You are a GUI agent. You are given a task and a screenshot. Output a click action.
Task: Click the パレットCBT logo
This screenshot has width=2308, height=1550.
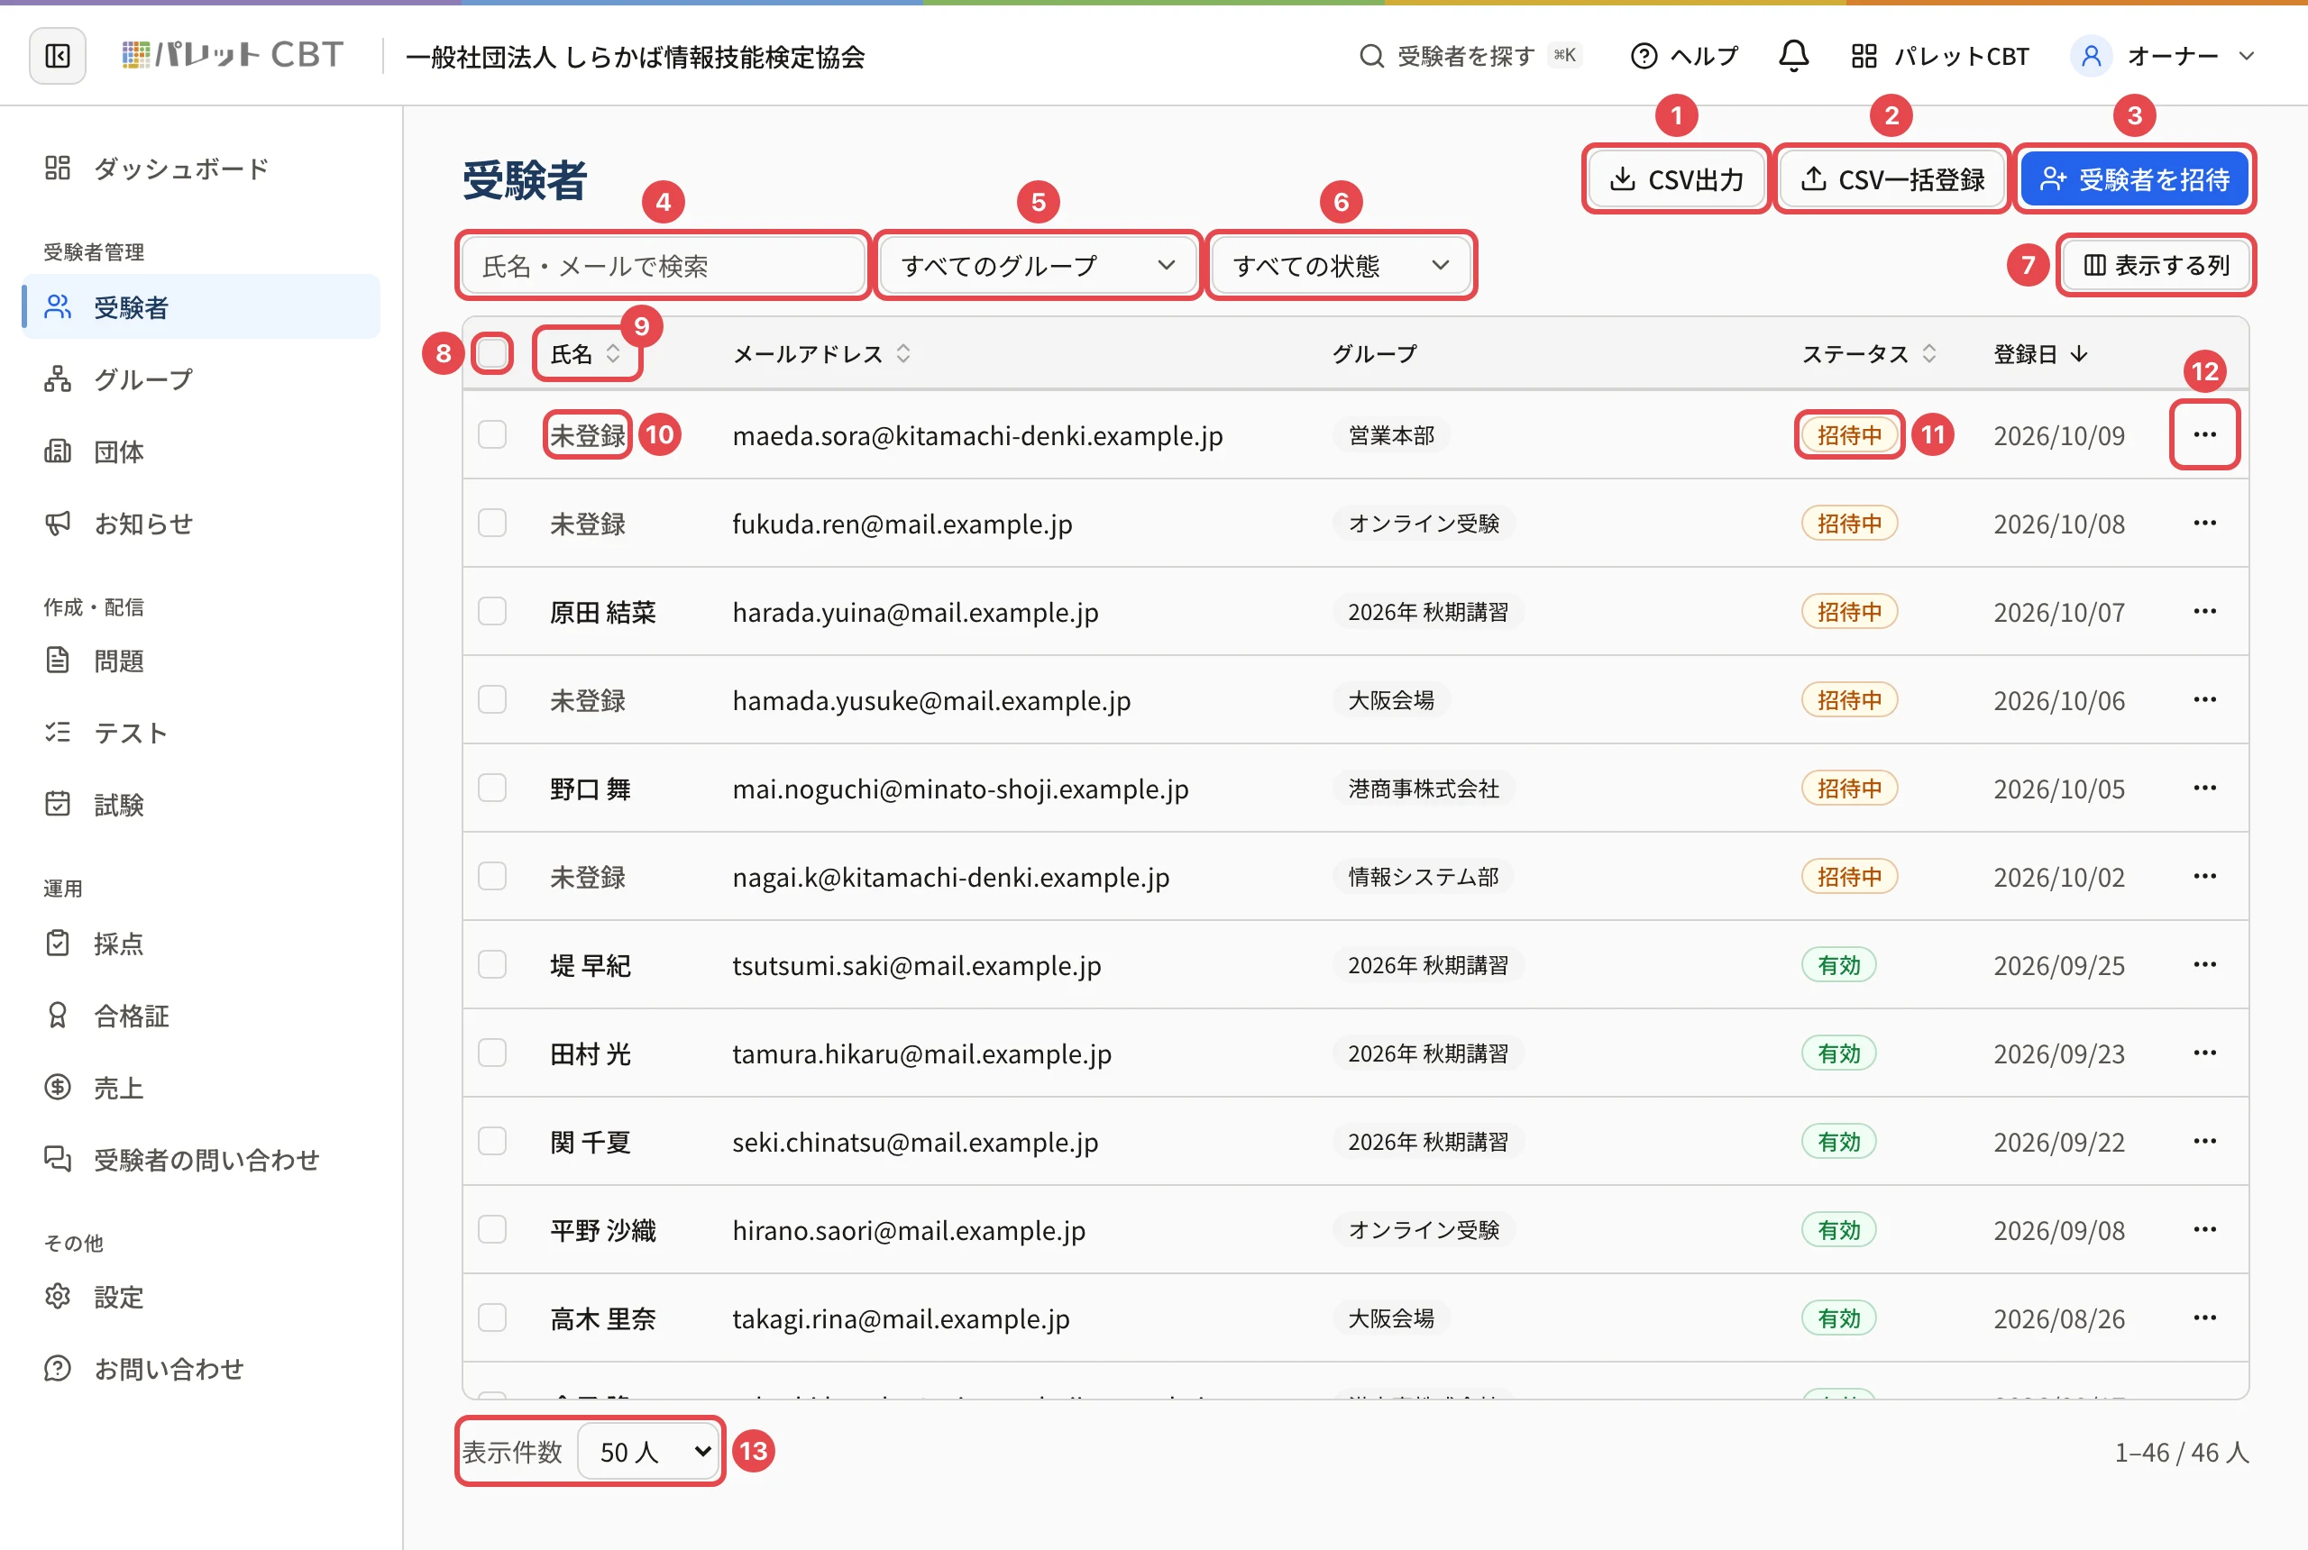(233, 55)
